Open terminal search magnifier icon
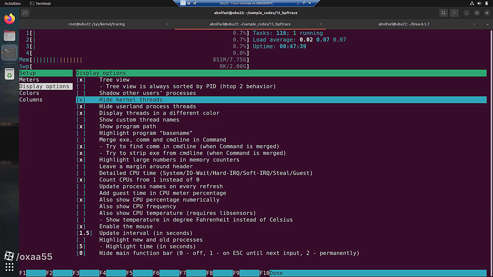This screenshot has width=493, height=277. click(443, 13)
